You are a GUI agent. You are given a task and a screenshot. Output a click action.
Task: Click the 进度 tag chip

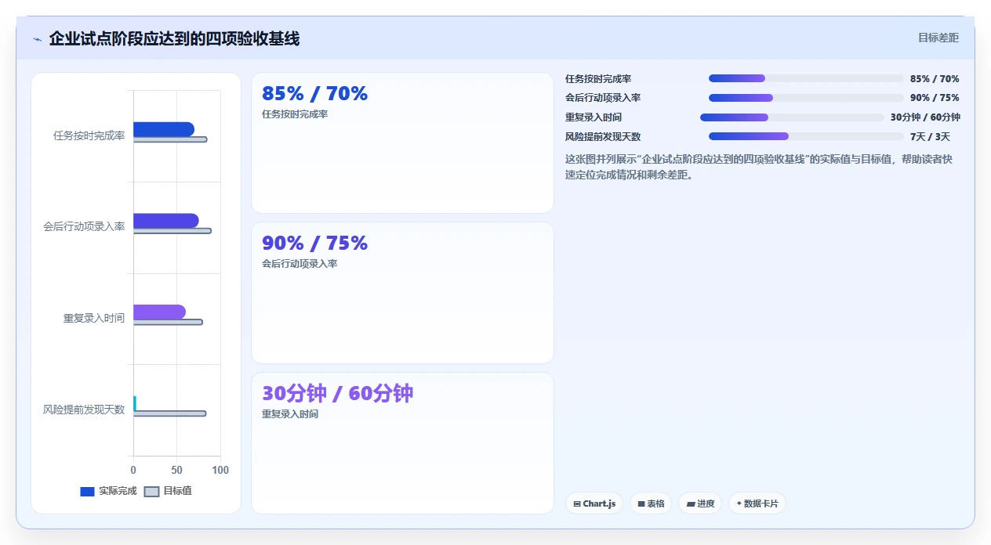tap(700, 503)
